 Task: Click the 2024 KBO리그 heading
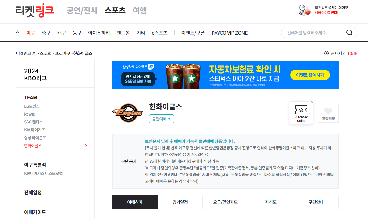click(35, 75)
